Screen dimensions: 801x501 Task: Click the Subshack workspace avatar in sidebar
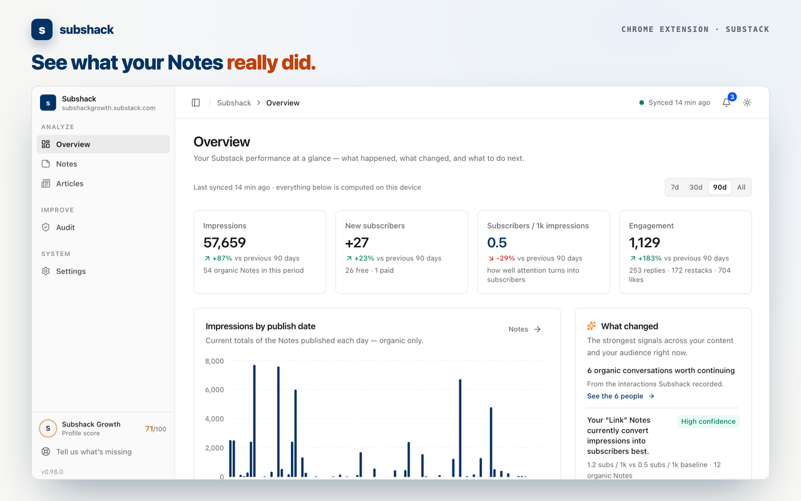click(x=48, y=103)
